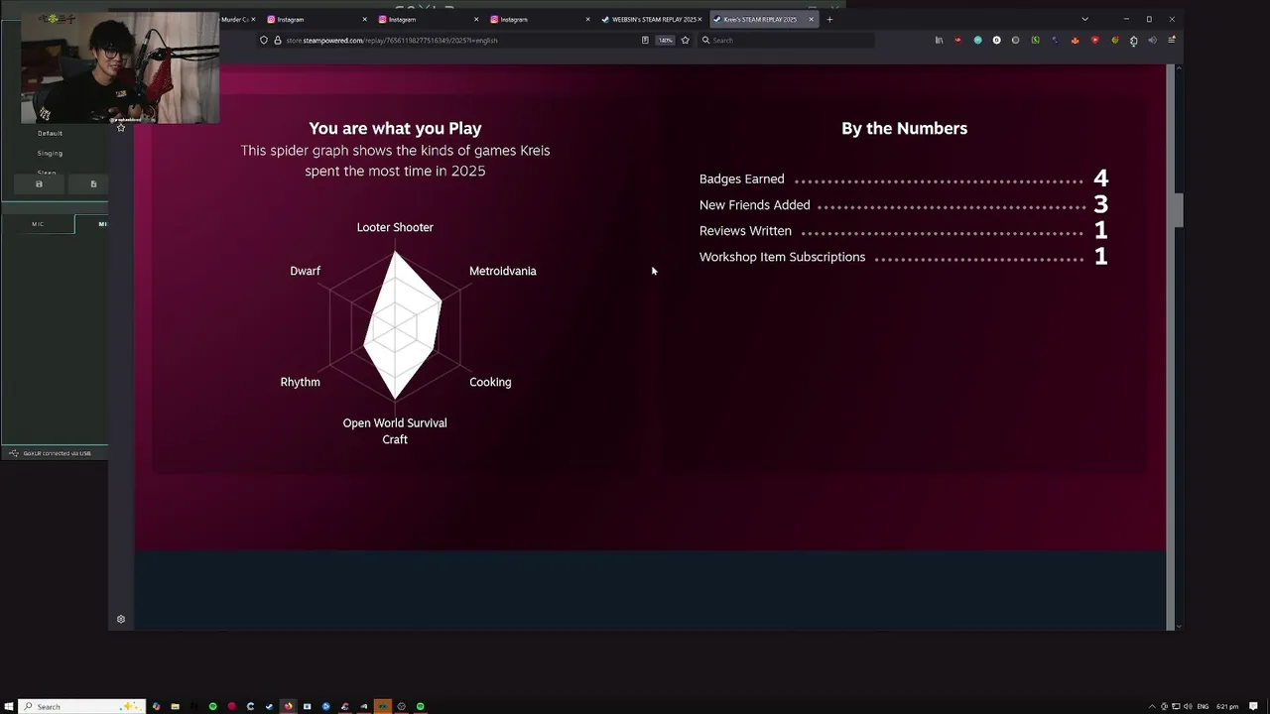Click the New Friends Added label
The height and width of the screenshot is (714, 1270).
(754, 205)
